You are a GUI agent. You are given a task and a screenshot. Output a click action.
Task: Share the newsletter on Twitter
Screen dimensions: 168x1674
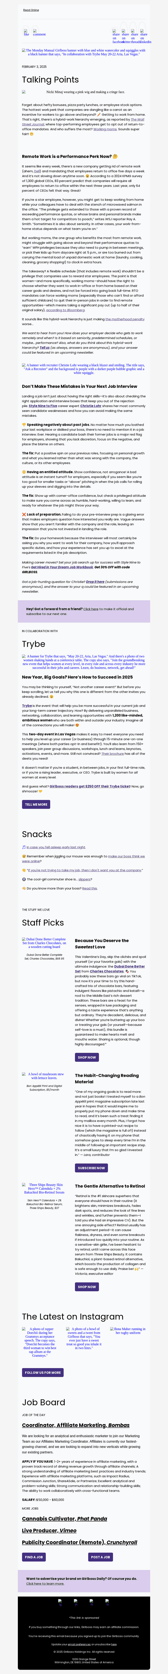click(x=125, y=36)
